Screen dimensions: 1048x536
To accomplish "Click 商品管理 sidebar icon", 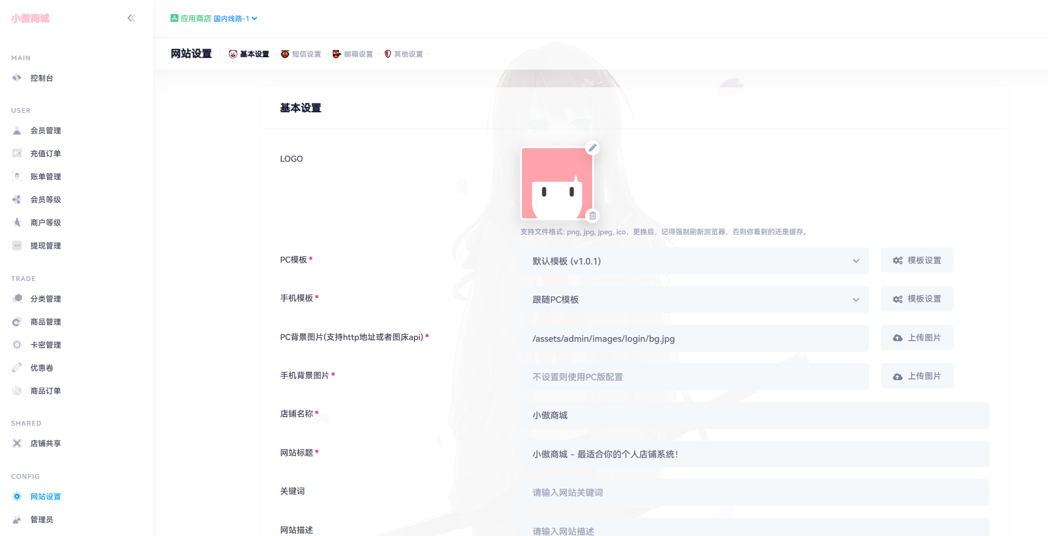I will click(x=17, y=322).
